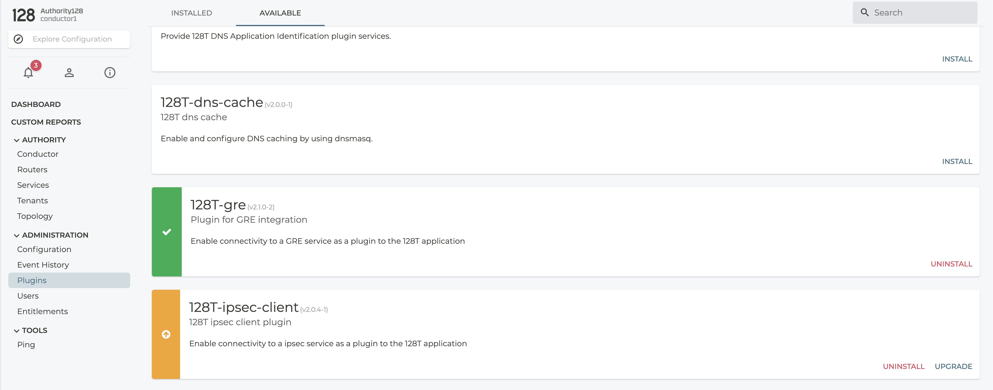Image resolution: width=993 pixels, height=390 pixels.
Task: Open the info circle icon
Action: pyautogui.click(x=110, y=73)
